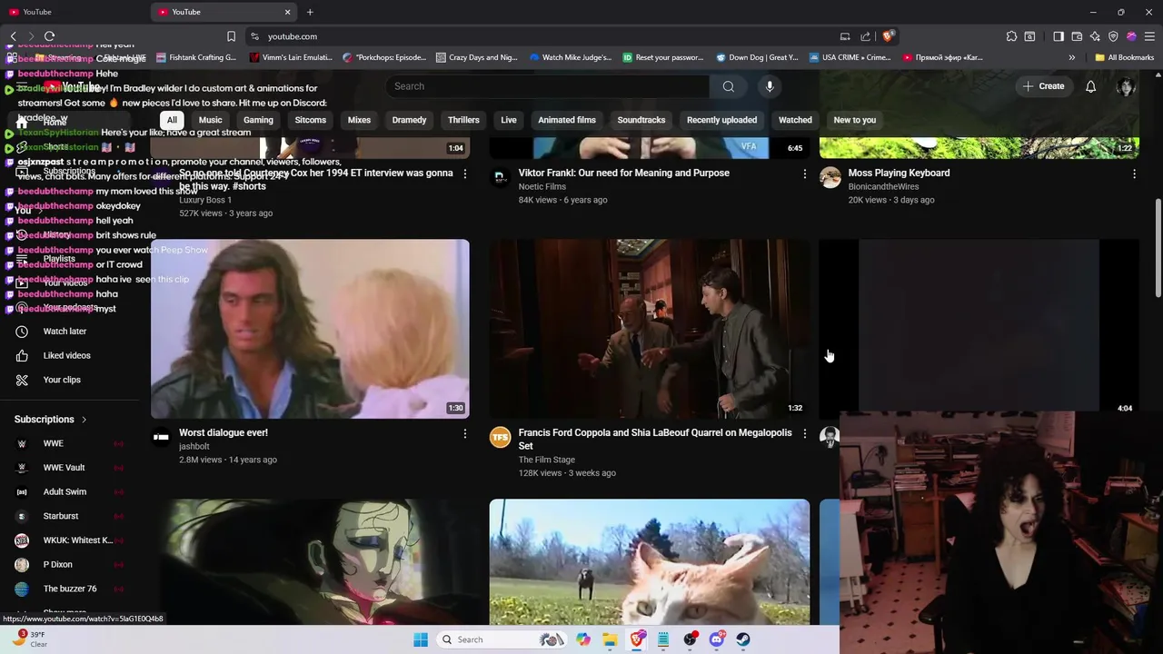Select the Sitcoms filter chip
This screenshot has height=654, width=1163.
tap(310, 120)
